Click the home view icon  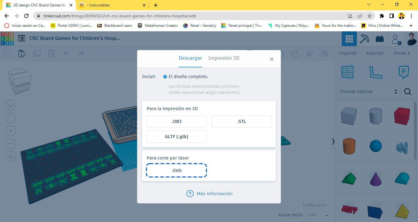click(x=11, y=106)
